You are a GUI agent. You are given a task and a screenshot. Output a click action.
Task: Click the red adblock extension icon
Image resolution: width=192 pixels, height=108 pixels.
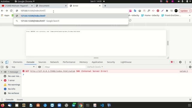[x=158, y=11]
